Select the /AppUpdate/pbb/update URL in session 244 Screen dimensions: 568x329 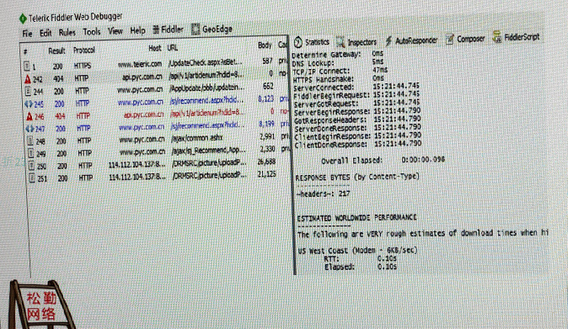pyautogui.click(x=207, y=88)
